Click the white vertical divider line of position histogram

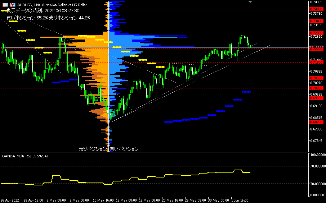109,77
